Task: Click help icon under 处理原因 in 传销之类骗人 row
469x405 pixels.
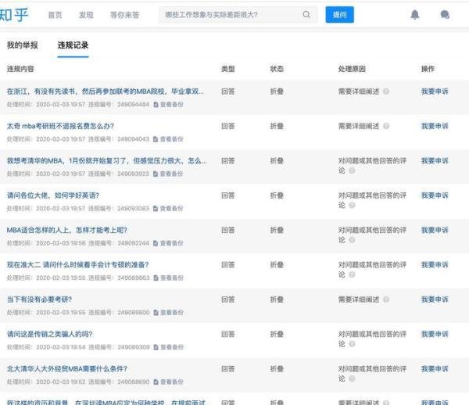Action: pos(352,344)
